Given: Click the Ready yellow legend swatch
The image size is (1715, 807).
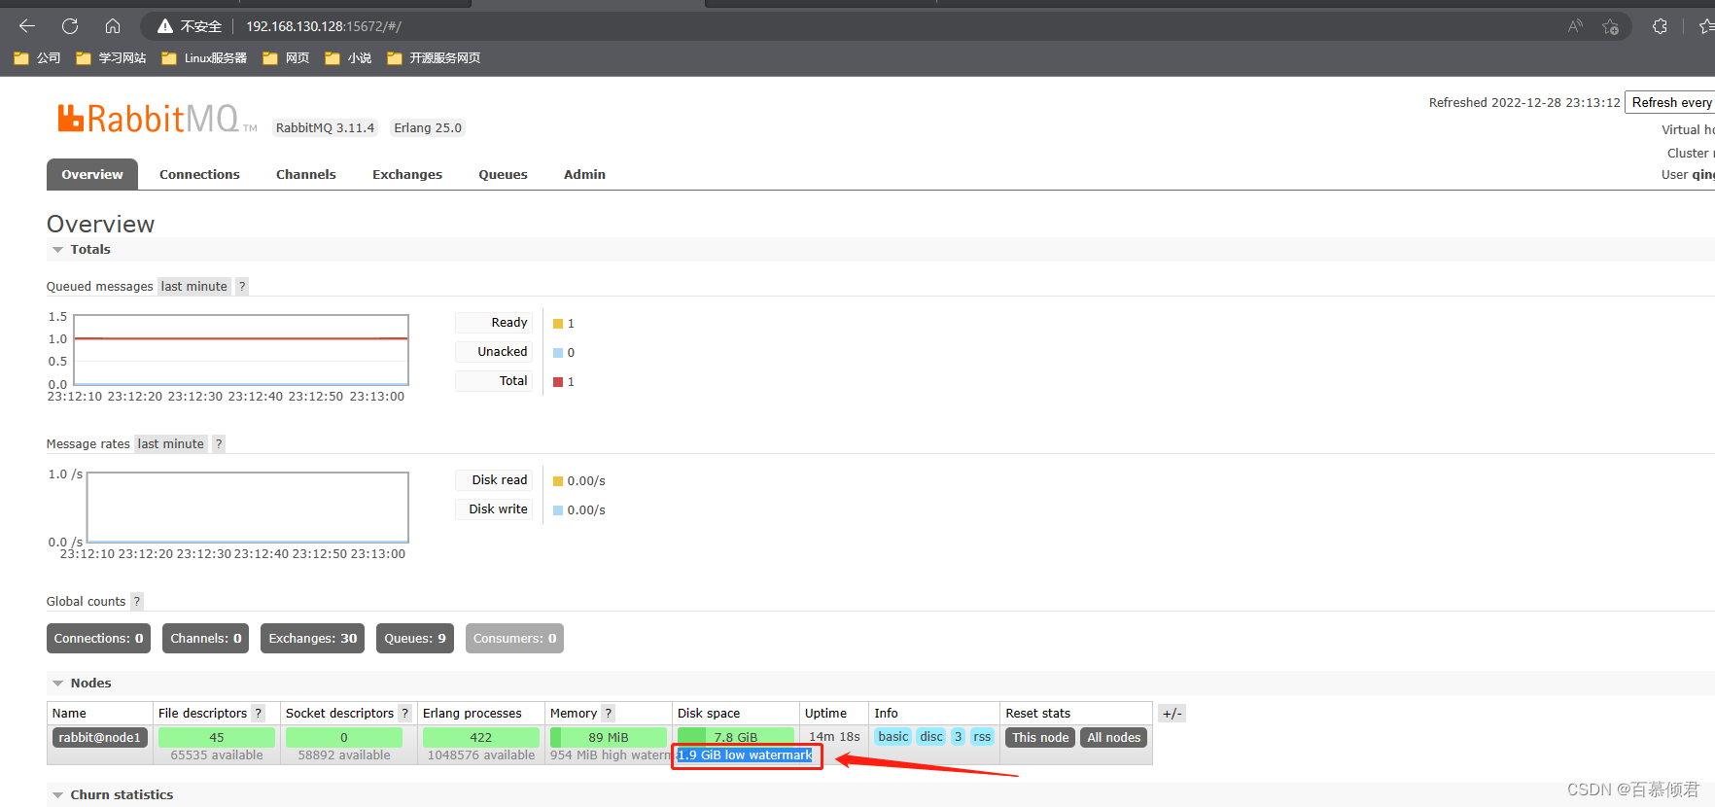Looking at the screenshot, I should pyautogui.click(x=558, y=324).
